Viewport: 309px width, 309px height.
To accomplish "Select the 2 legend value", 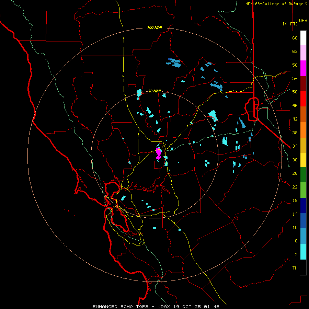I will click(296, 255).
